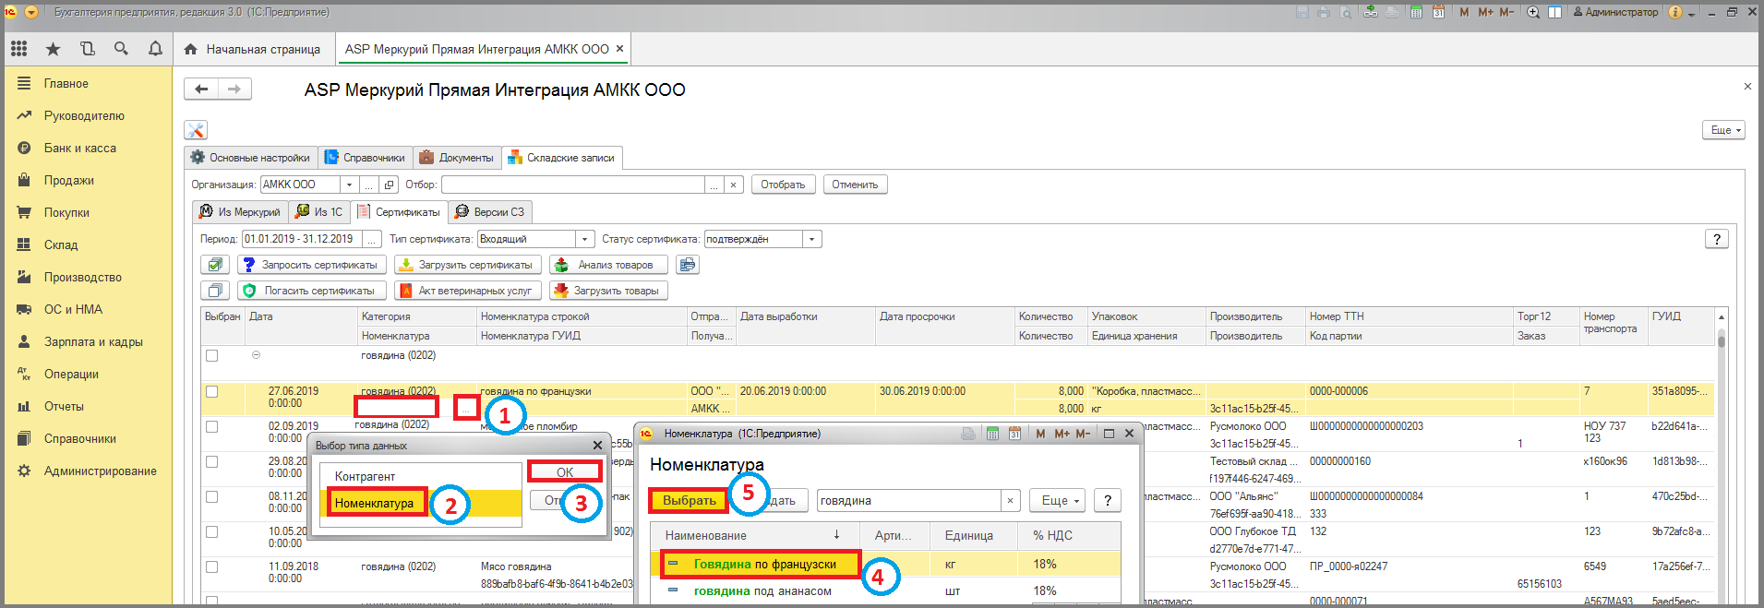The height and width of the screenshot is (608, 1764).
Task: Go back with the left arrow button
Action: [x=201, y=89]
